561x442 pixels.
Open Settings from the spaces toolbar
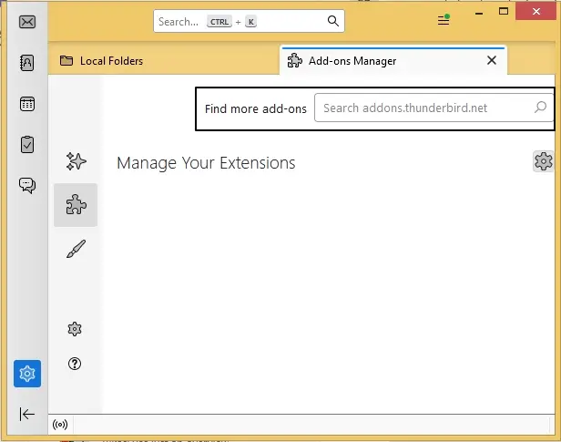[x=27, y=374]
